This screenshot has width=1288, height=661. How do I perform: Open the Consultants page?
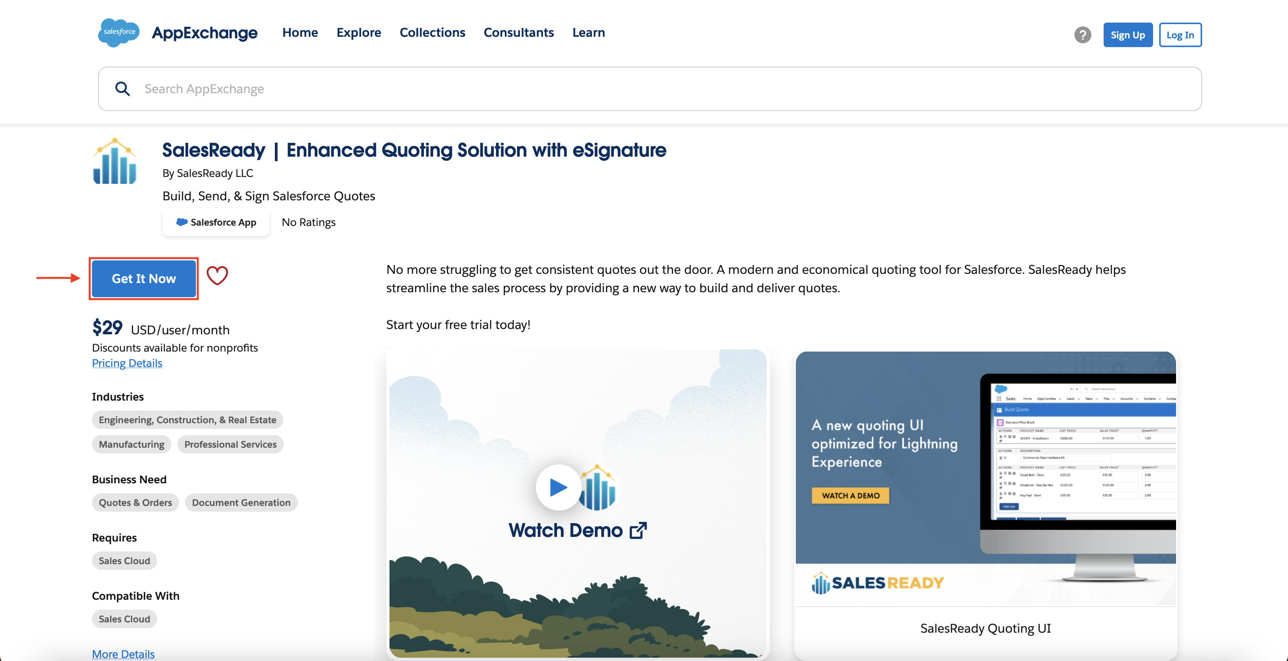click(519, 33)
